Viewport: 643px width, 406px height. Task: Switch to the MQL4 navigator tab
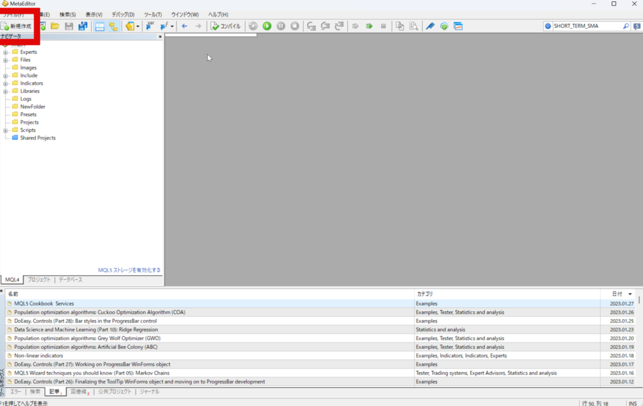[x=12, y=279]
